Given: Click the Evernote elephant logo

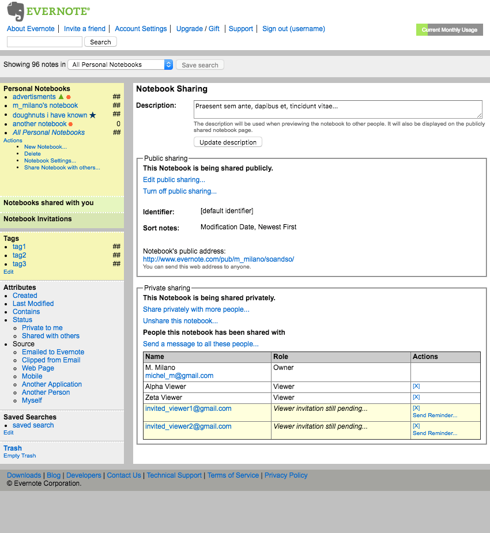Looking at the screenshot, I should point(16,12).
